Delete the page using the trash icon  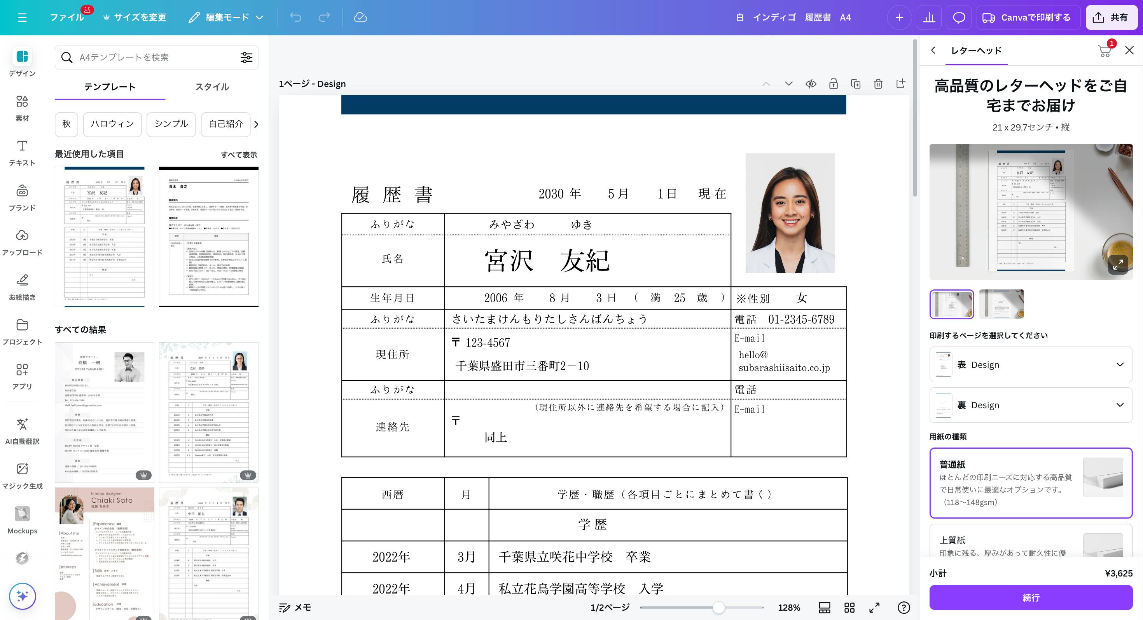pyautogui.click(x=878, y=84)
